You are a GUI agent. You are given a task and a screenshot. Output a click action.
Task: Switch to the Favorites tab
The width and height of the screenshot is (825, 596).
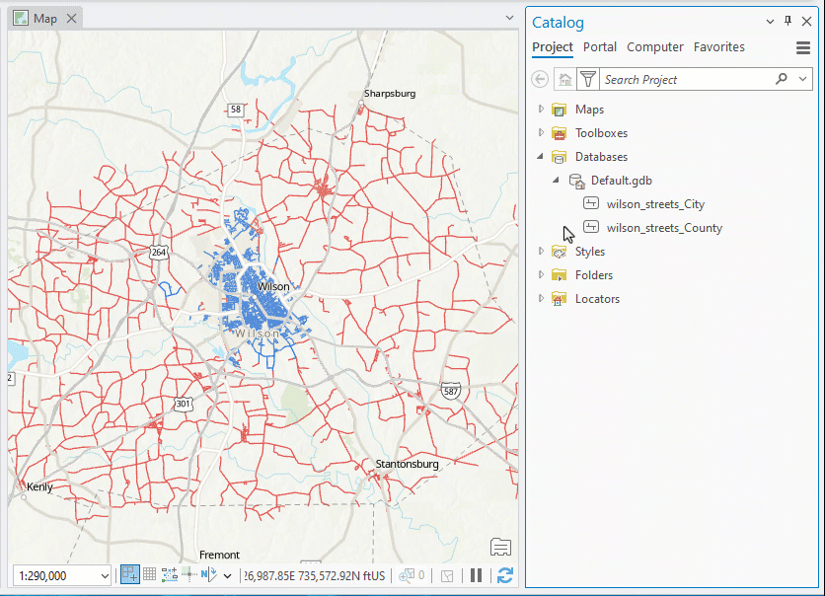point(718,46)
